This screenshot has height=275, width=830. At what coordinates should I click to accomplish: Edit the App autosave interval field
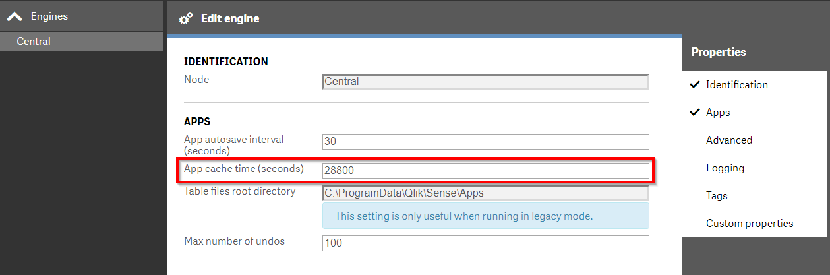[486, 142]
